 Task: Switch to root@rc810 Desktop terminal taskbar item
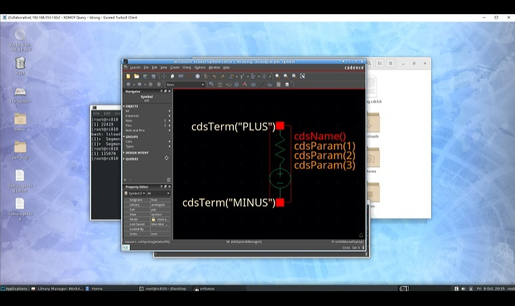click(163, 288)
